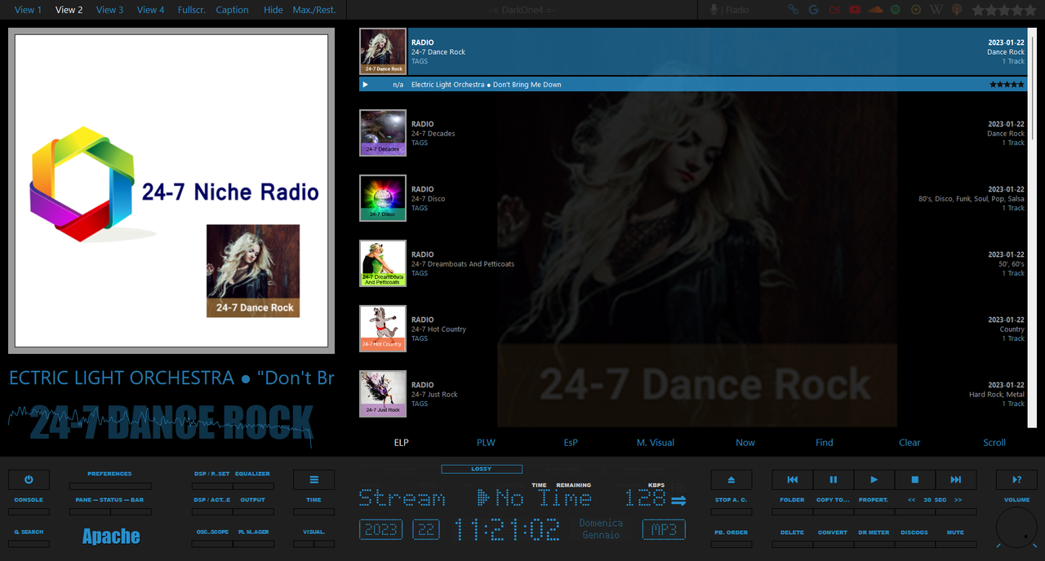Click the play button
The image size is (1045, 561).
[x=874, y=479]
